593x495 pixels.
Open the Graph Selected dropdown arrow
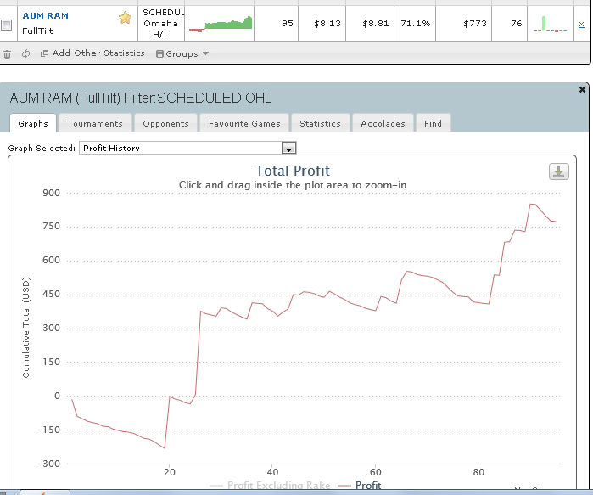coord(289,148)
